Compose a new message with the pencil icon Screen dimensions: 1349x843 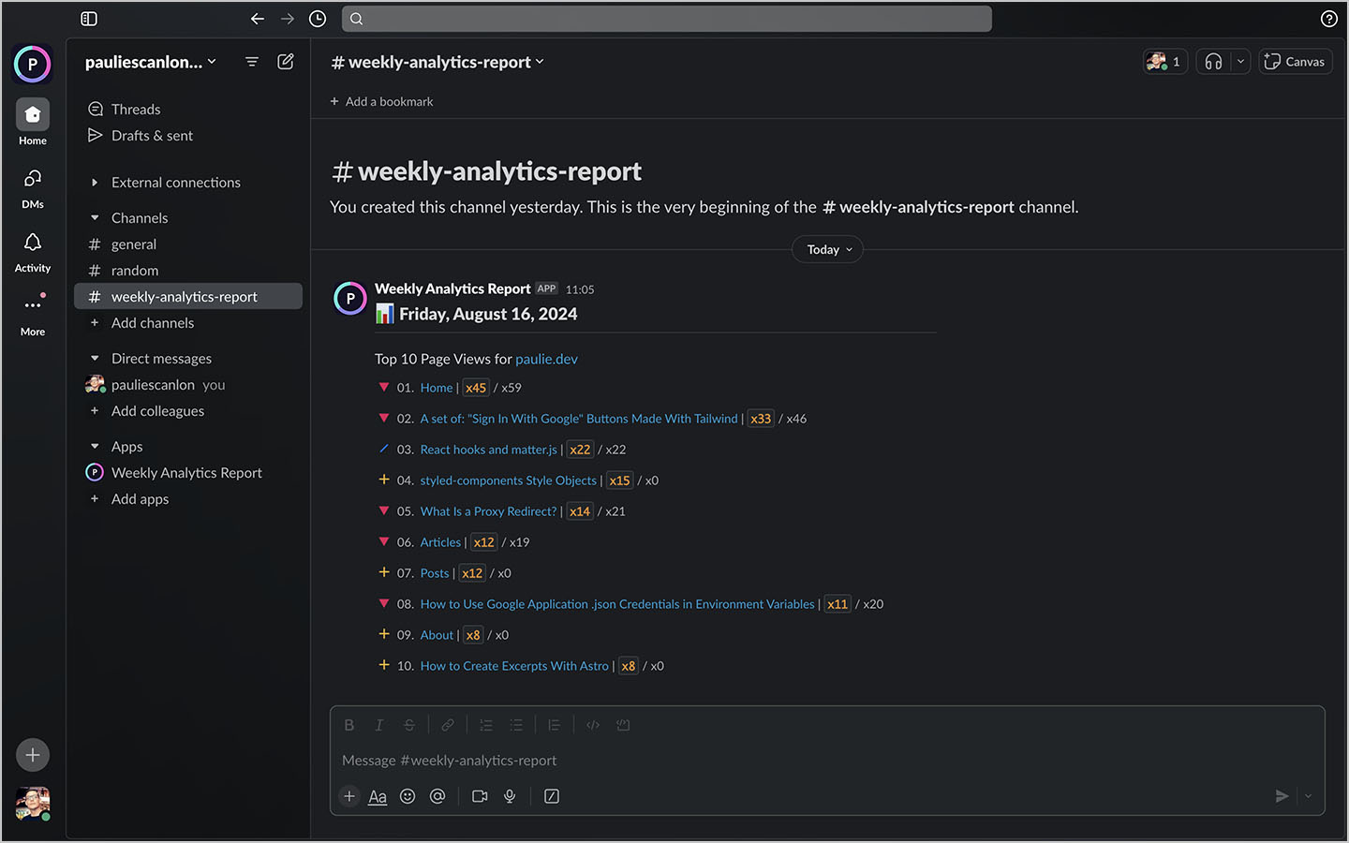[x=286, y=60]
